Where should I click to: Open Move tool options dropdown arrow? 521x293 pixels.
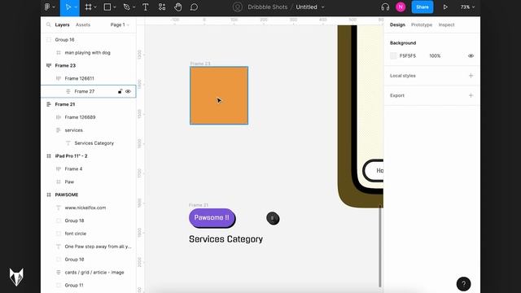(x=76, y=7)
